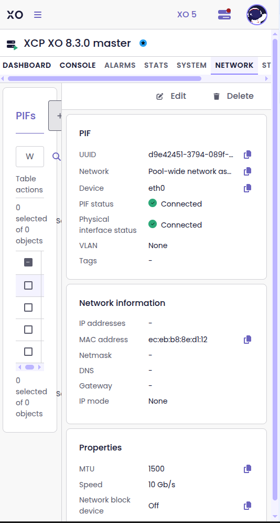Copy the MAC address value

pyautogui.click(x=247, y=340)
